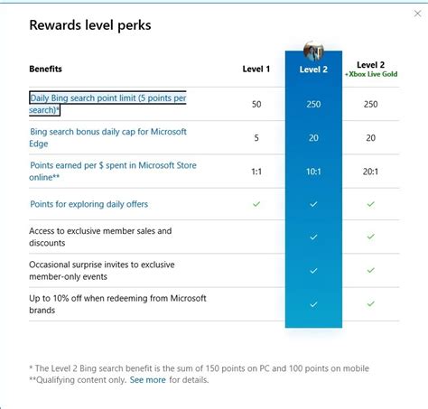Click highlighted Level 2 member sales checkmark

[x=313, y=237]
